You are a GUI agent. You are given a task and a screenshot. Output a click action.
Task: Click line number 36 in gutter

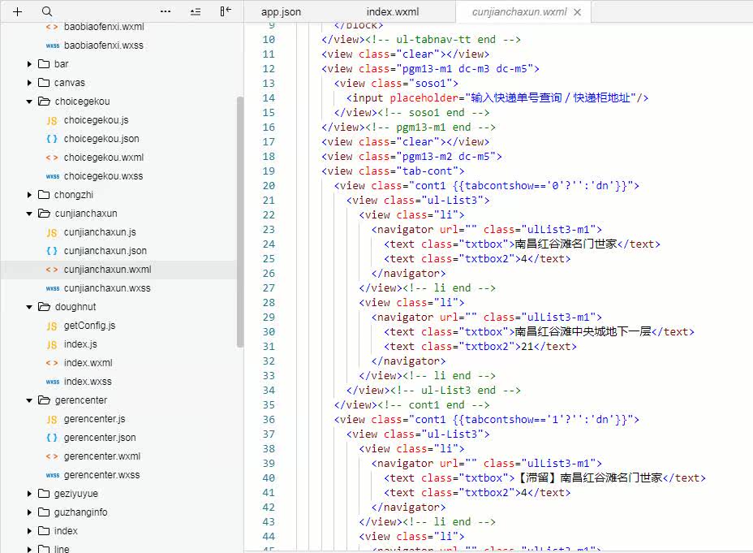coord(269,420)
